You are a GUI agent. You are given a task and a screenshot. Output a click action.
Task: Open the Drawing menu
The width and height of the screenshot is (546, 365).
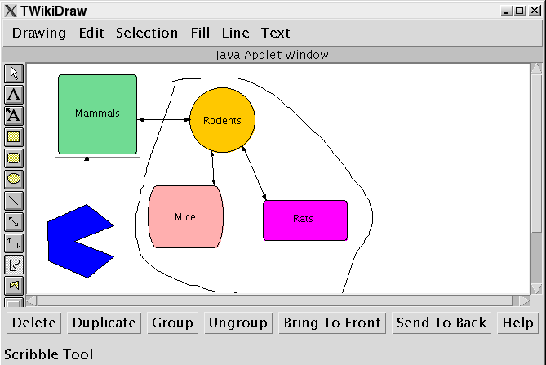39,33
